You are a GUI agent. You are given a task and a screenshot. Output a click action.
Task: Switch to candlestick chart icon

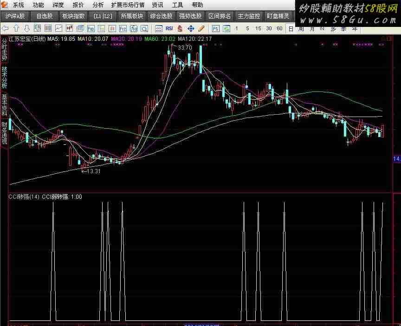pos(69,29)
